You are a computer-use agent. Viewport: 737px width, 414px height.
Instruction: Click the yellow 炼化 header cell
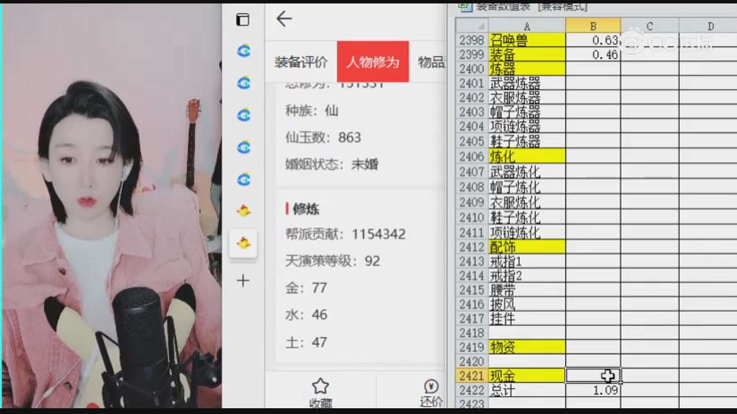527,156
